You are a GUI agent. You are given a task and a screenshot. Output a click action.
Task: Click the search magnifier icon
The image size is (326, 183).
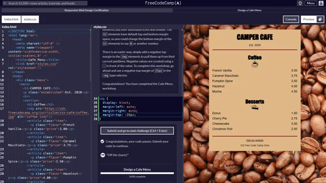(5, 3)
